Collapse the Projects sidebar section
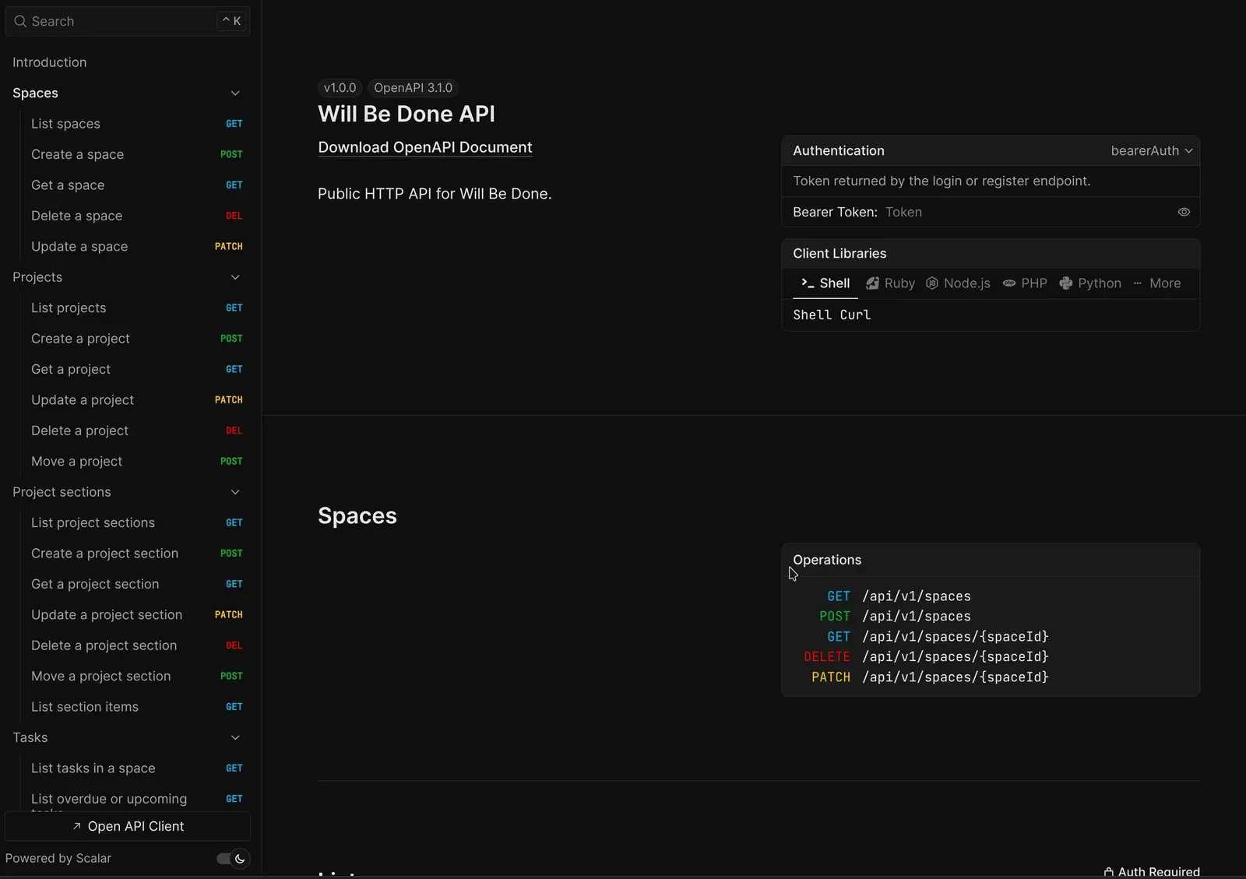 (x=235, y=277)
